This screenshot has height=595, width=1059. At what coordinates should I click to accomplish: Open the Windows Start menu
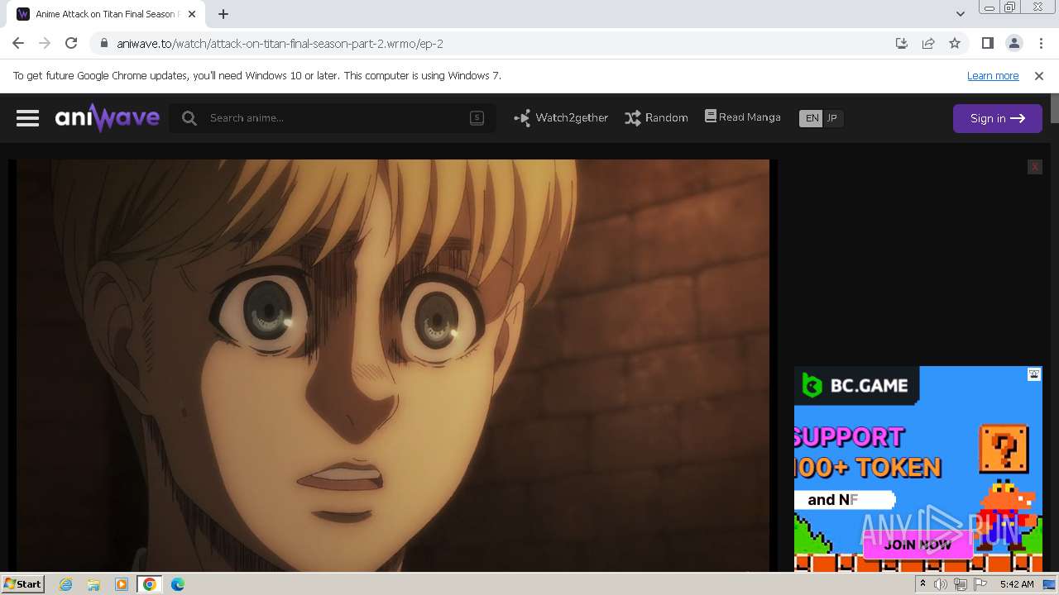22,583
